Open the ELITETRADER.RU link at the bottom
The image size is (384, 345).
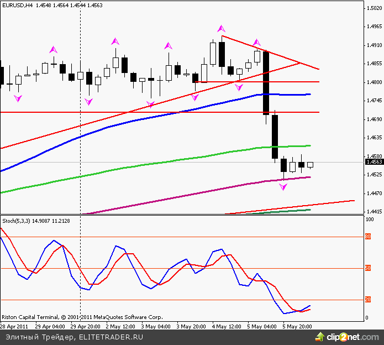point(106,336)
